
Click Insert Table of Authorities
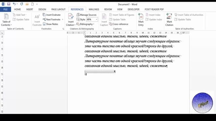189,15
